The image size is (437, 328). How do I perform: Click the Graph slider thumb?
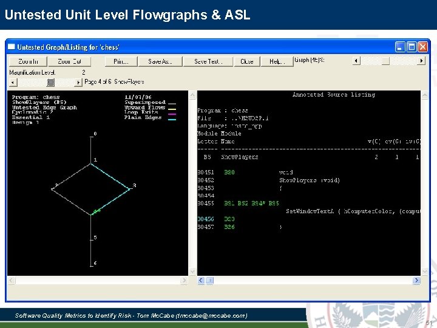click(385, 61)
